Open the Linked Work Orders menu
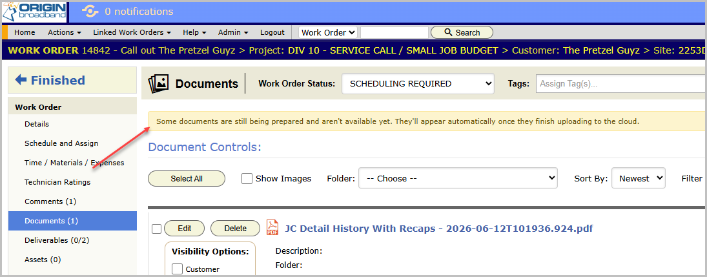The height and width of the screenshot is (277, 707). tap(132, 32)
